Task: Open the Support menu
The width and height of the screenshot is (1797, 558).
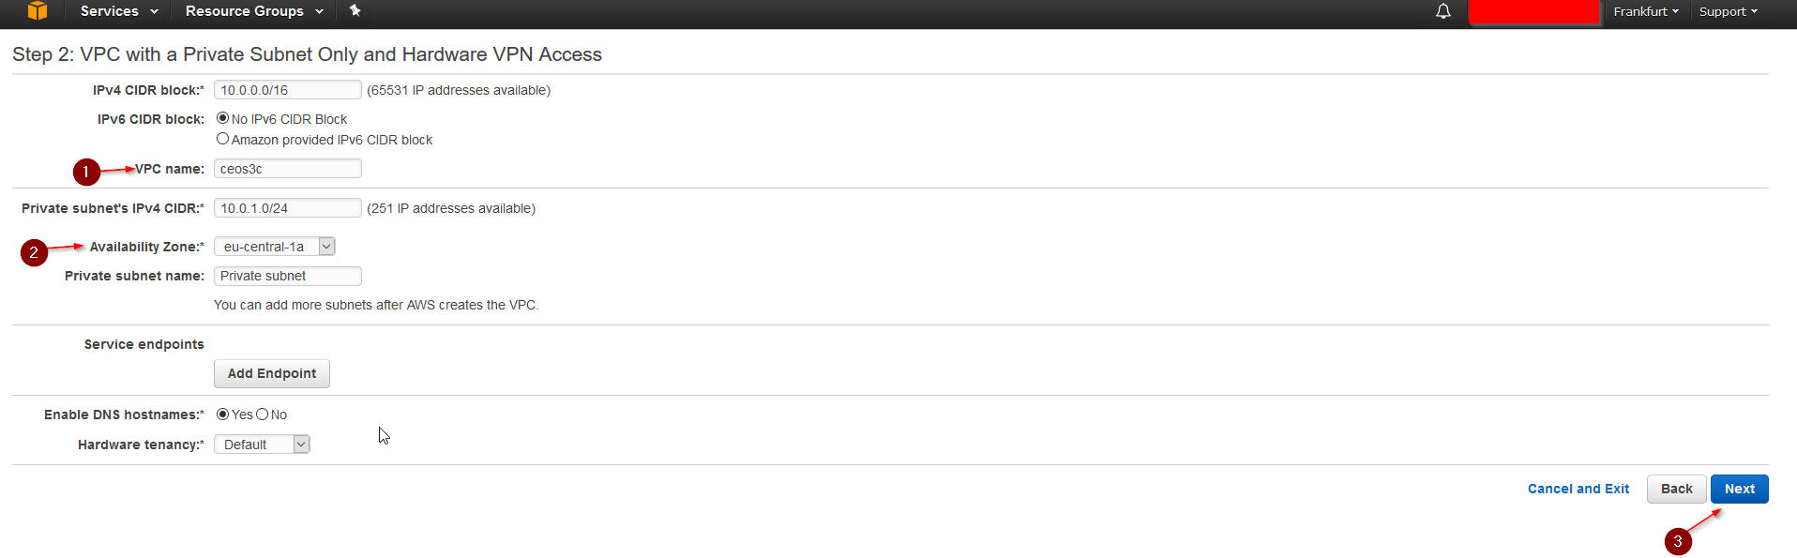Action: click(1728, 11)
